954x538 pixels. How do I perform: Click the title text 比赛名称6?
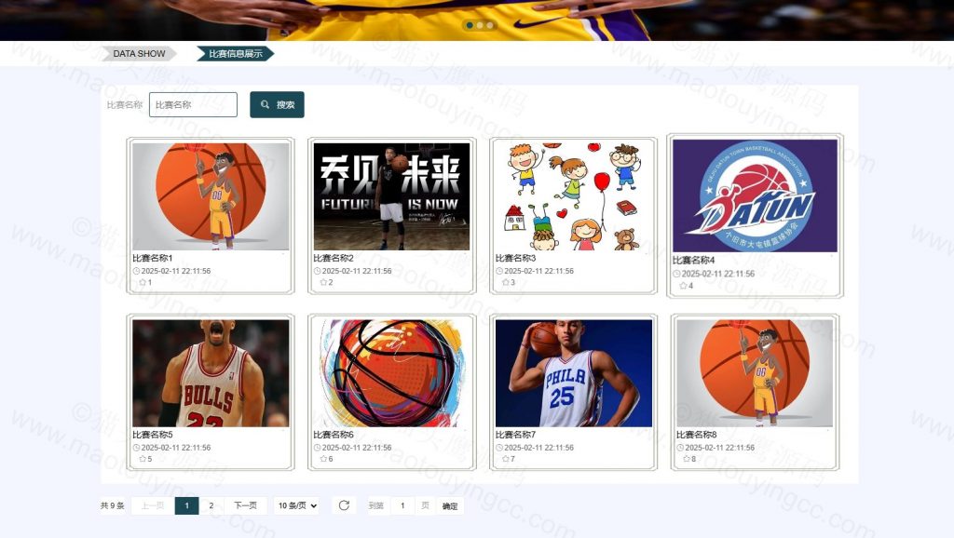(334, 435)
